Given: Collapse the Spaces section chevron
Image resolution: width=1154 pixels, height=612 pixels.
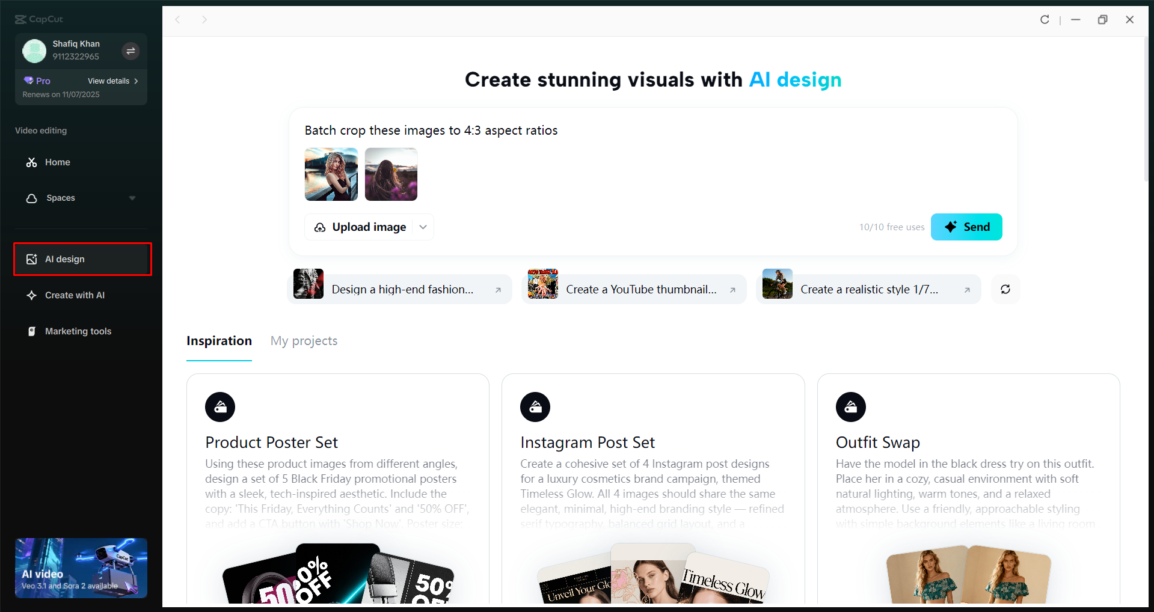Looking at the screenshot, I should click(132, 198).
